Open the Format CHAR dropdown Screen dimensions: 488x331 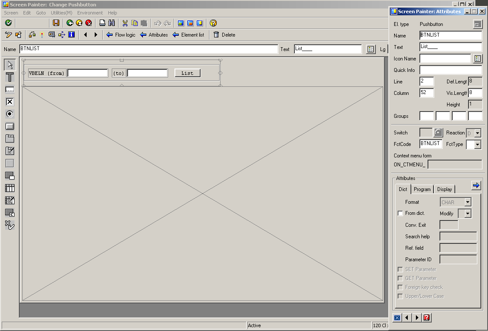click(x=468, y=202)
